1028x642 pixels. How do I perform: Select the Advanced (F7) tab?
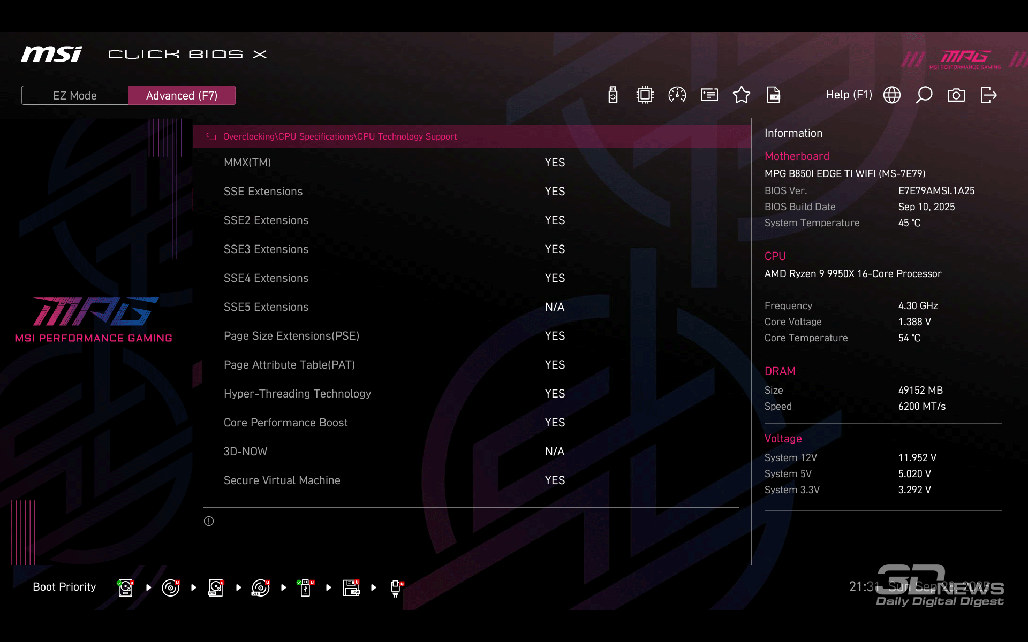[x=182, y=95]
